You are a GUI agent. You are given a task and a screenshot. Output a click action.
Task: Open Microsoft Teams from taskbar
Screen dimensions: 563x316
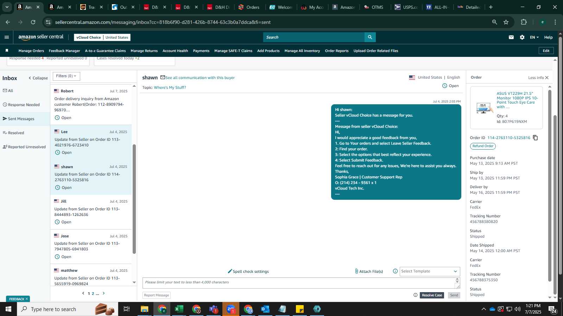(x=214, y=309)
